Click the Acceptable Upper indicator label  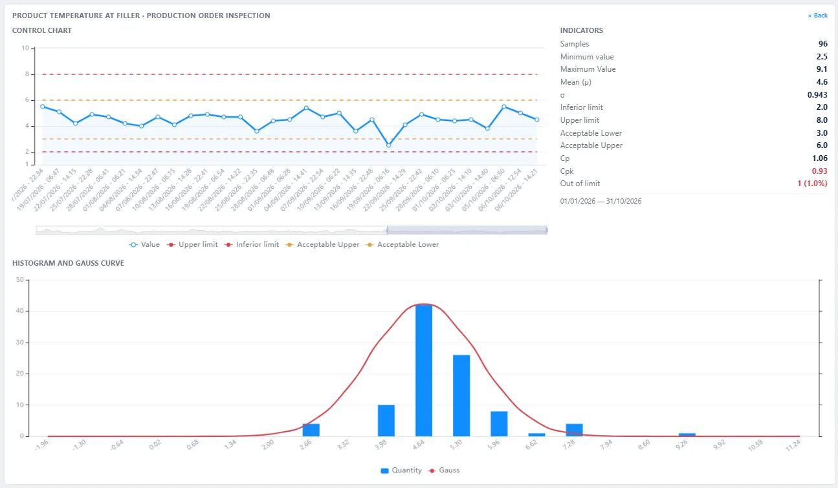[x=590, y=145]
